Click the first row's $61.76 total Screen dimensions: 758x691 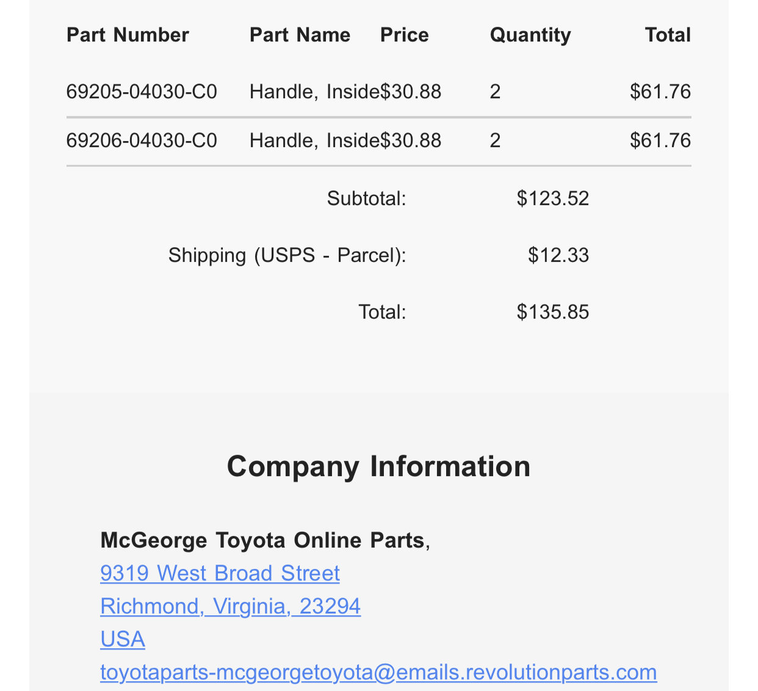pyautogui.click(x=660, y=92)
